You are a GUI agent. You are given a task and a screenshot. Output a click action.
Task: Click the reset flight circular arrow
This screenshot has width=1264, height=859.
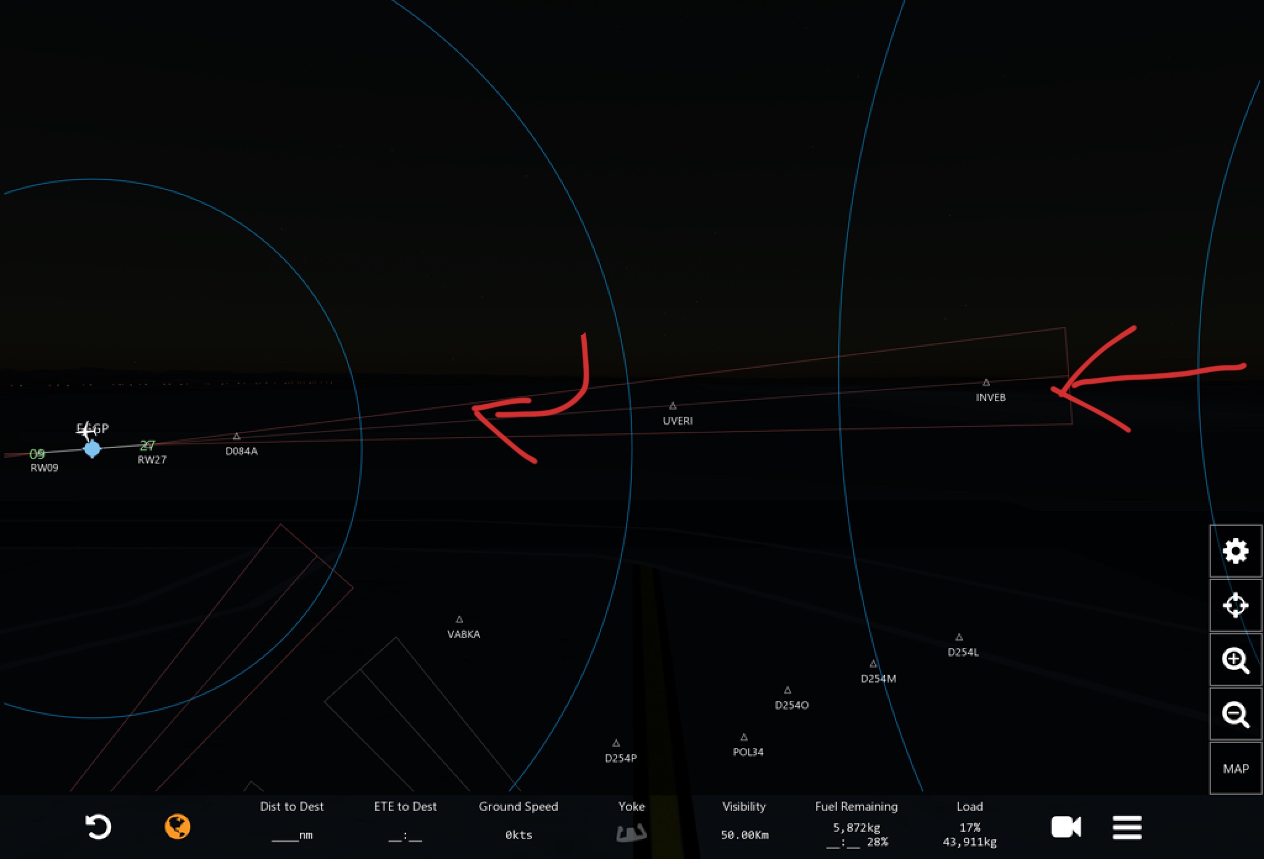pos(98,827)
